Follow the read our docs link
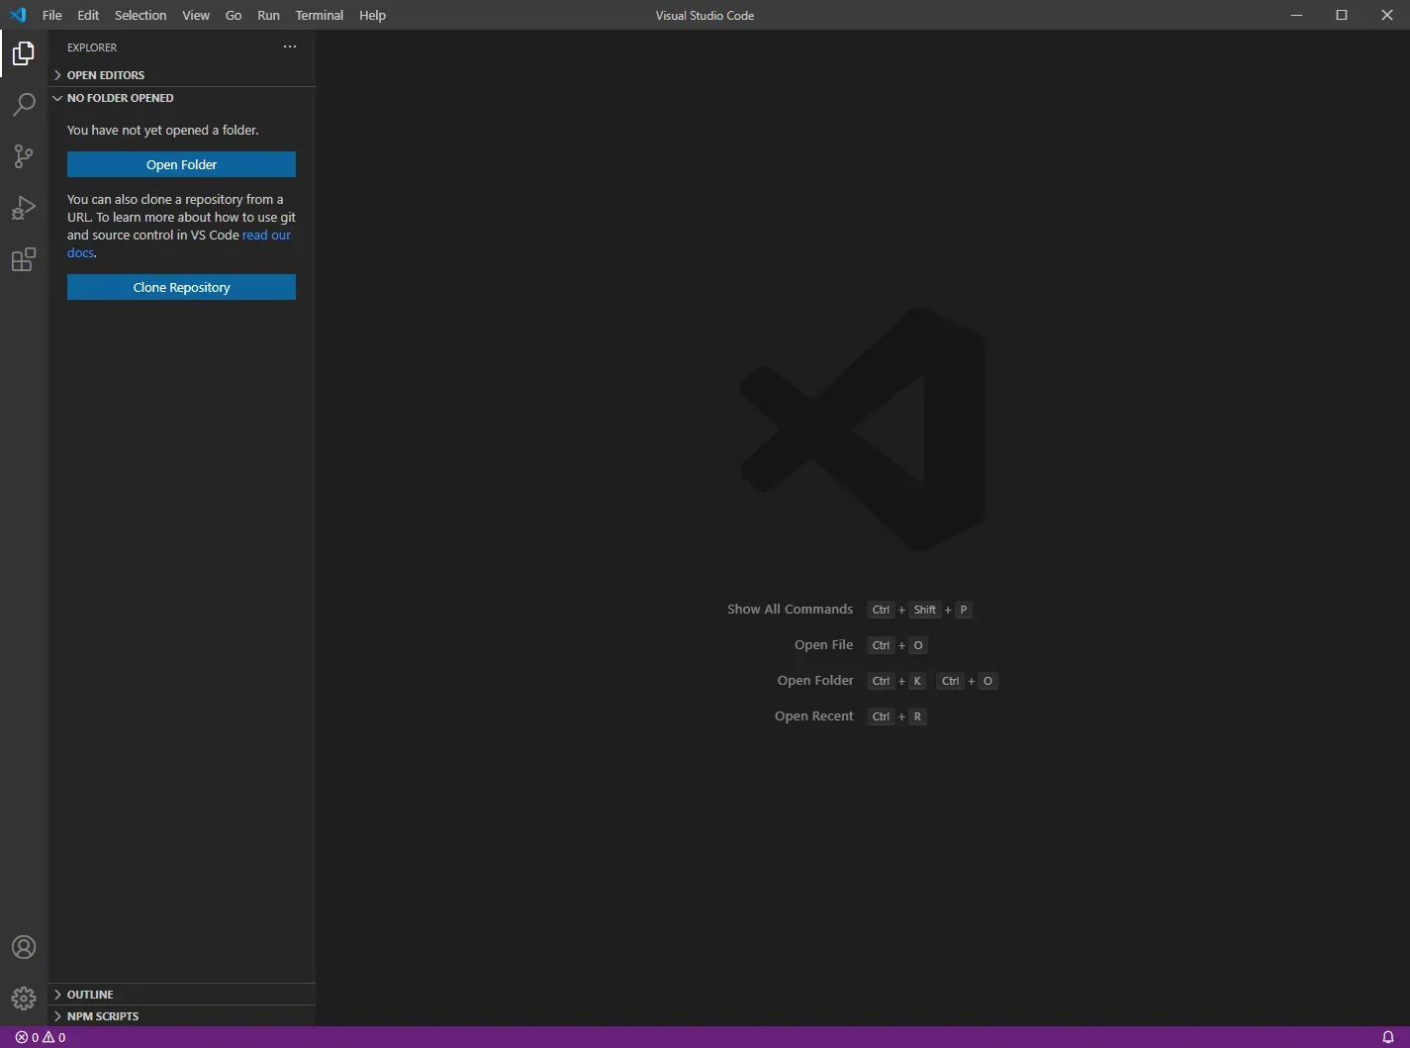 point(266,235)
